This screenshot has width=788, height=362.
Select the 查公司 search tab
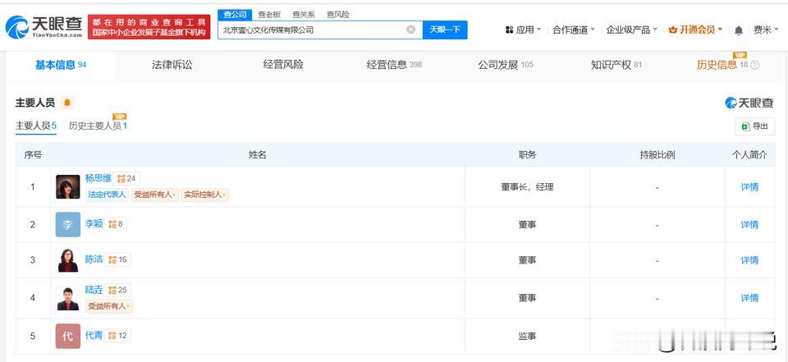click(235, 15)
